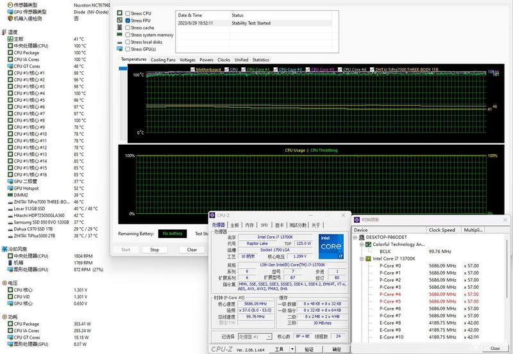
Task: Click the Stress system memory RAM icon
Action: pos(120,35)
